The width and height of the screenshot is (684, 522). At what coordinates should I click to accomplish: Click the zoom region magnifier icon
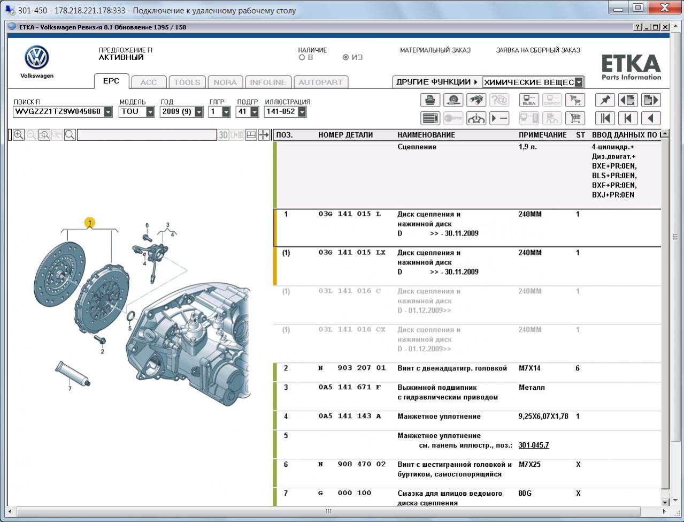coord(44,135)
